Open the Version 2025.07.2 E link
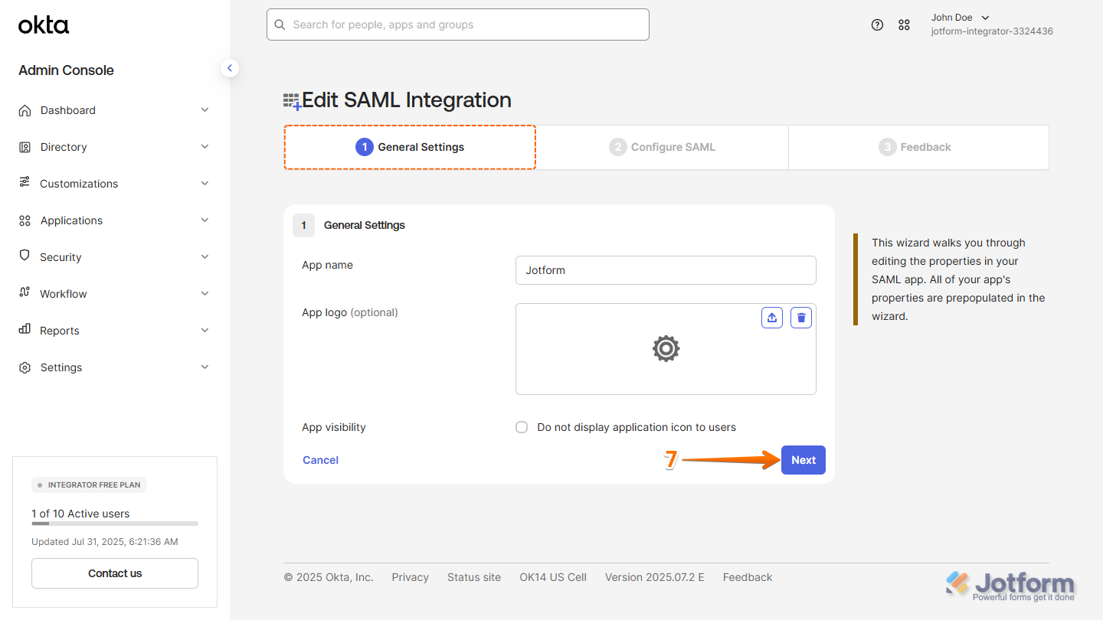The width and height of the screenshot is (1103, 620). pyautogui.click(x=655, y=577)
